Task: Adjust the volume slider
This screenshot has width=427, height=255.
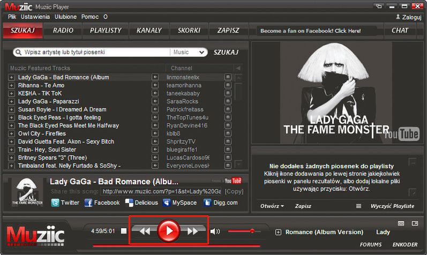Action: click(244, 231)
